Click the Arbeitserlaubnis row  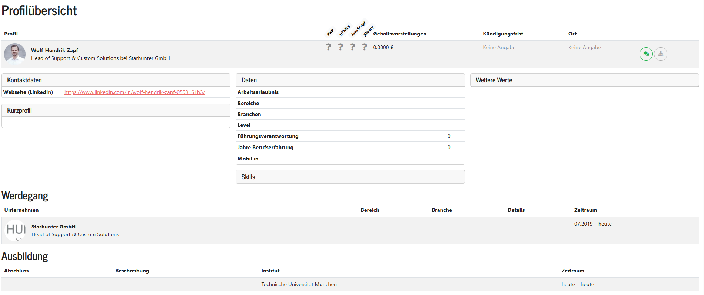coord(350,92)
